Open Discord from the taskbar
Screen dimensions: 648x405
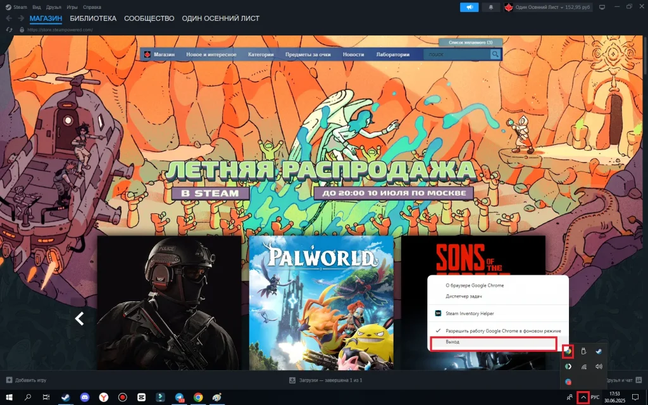(85, 397)
